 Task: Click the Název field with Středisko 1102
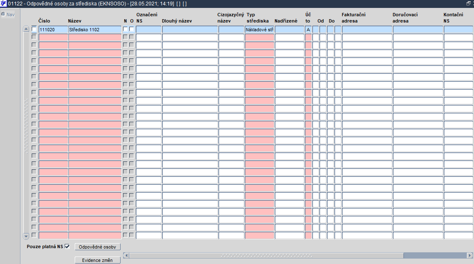coord(95,29)
